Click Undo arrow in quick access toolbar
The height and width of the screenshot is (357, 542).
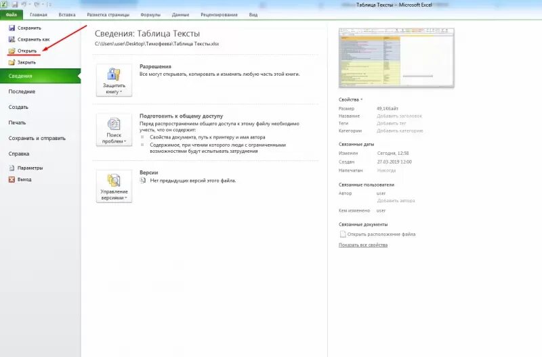[24, 5]
